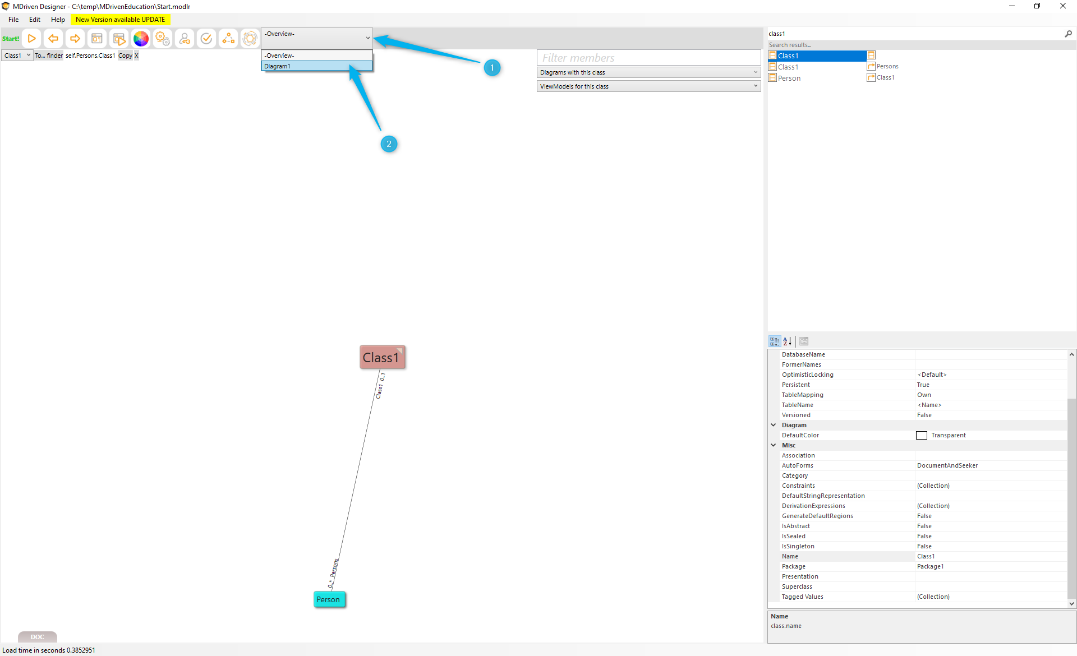Toggle categorized view in property grid
Viewport: 1077px width, 656px height.
775,341
